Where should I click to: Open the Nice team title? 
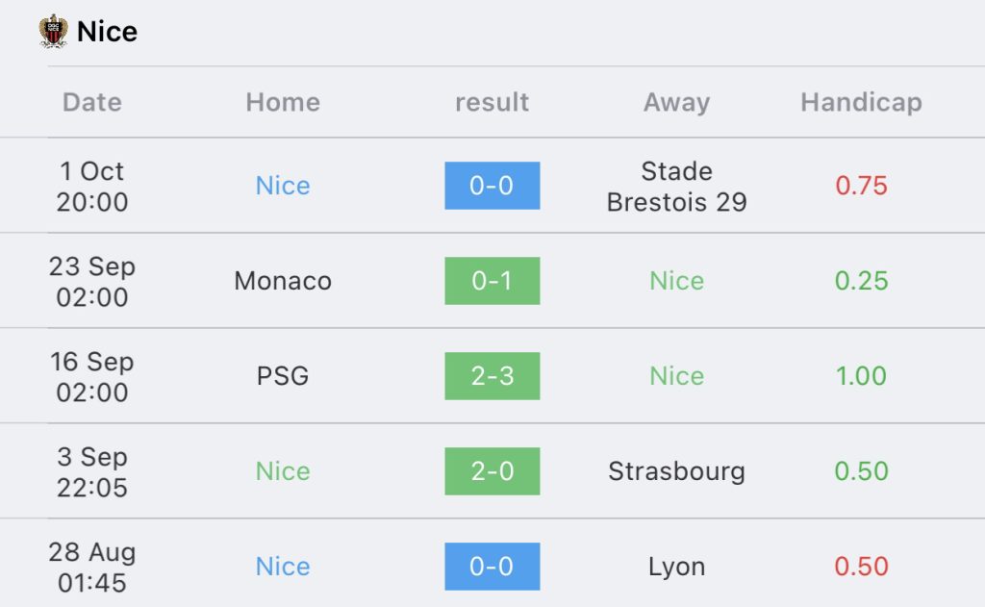click(x=107, y=32)
